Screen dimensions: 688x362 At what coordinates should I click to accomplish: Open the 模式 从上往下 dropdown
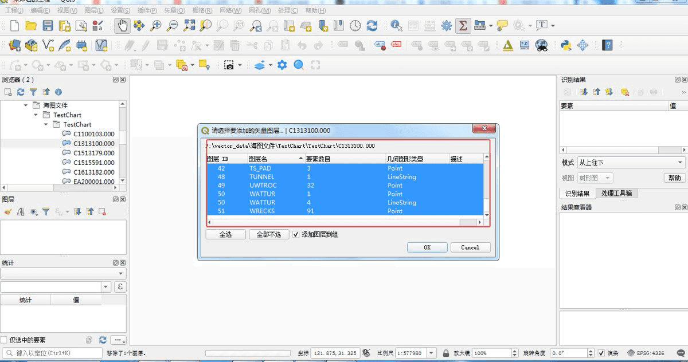[x=631, y=163]
